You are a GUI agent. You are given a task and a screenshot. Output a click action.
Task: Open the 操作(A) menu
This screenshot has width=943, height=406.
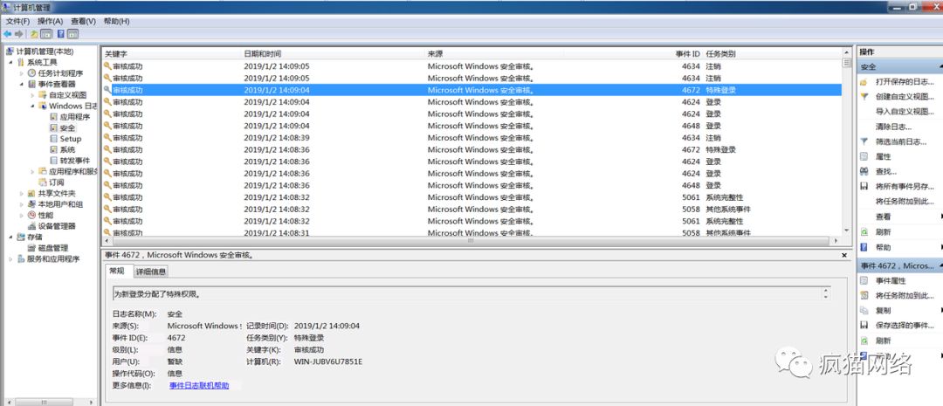click(x=50, y=21)
